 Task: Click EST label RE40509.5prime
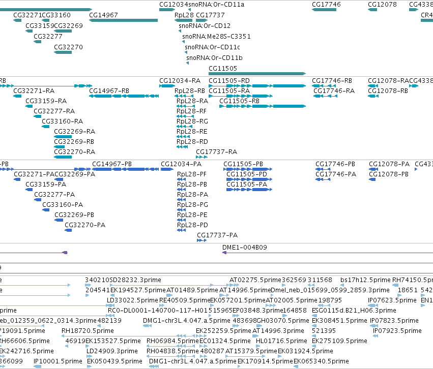tap(185, 300)
